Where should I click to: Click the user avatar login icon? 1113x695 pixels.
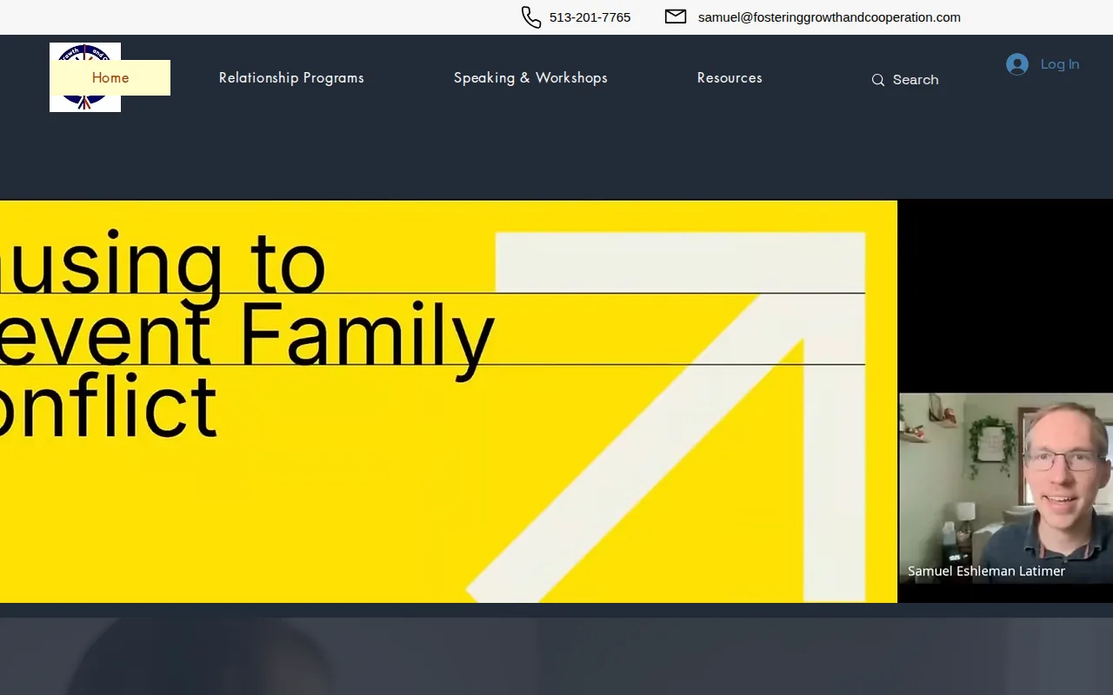tap(1017, 64)
